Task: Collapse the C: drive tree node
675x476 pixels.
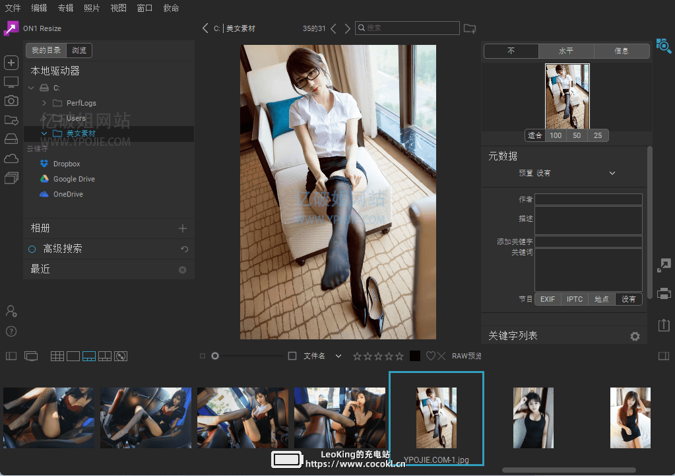Action: click(x=31, y=88)
